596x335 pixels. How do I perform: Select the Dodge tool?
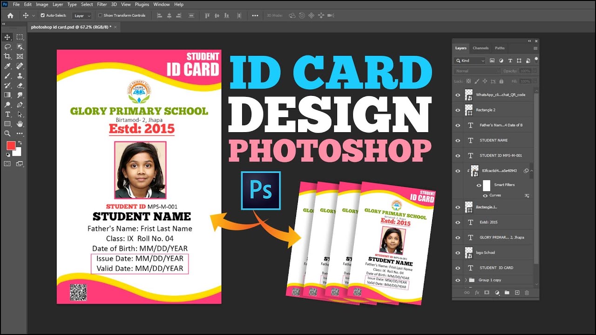coord(7,105)
